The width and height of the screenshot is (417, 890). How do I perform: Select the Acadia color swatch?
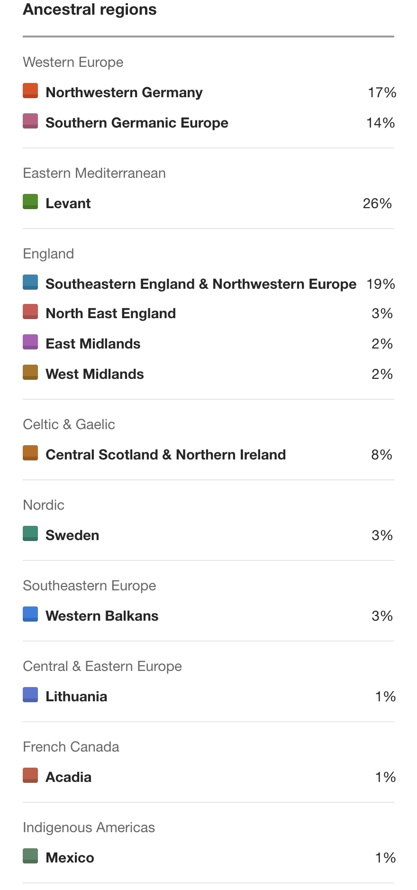click(x=30, y=775)
